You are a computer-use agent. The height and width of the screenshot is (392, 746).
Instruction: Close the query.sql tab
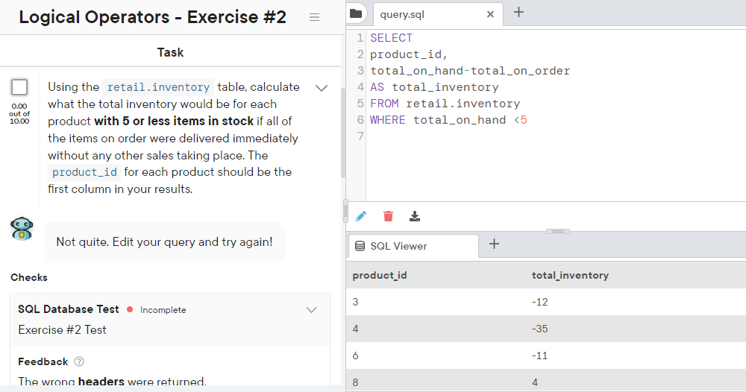491,14
